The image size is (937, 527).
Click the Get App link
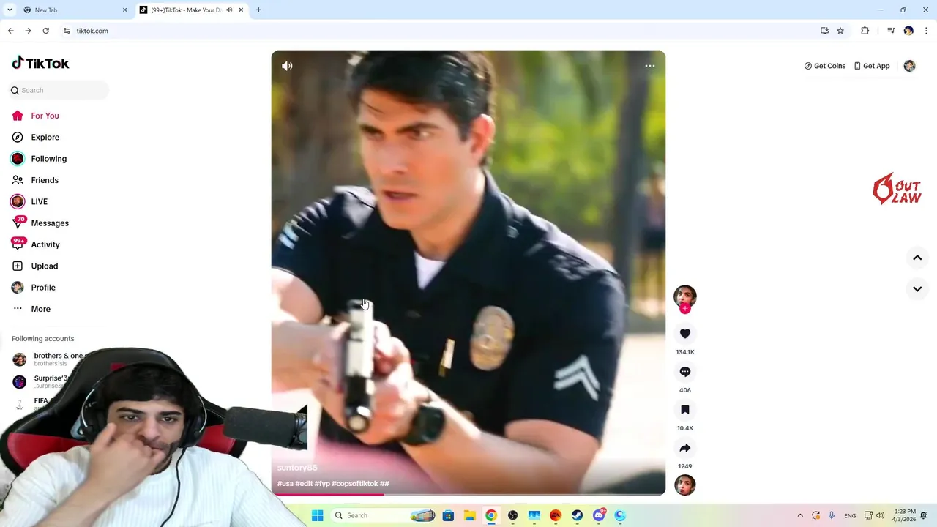click(x=872, y=66)
